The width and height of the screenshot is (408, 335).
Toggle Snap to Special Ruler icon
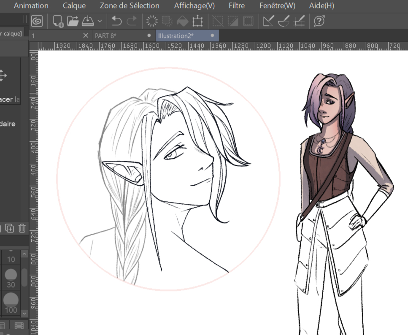click(x=284, y=21)
